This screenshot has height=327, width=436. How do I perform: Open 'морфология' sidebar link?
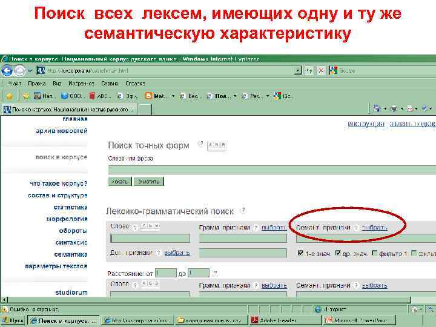[x=67, y=219]
